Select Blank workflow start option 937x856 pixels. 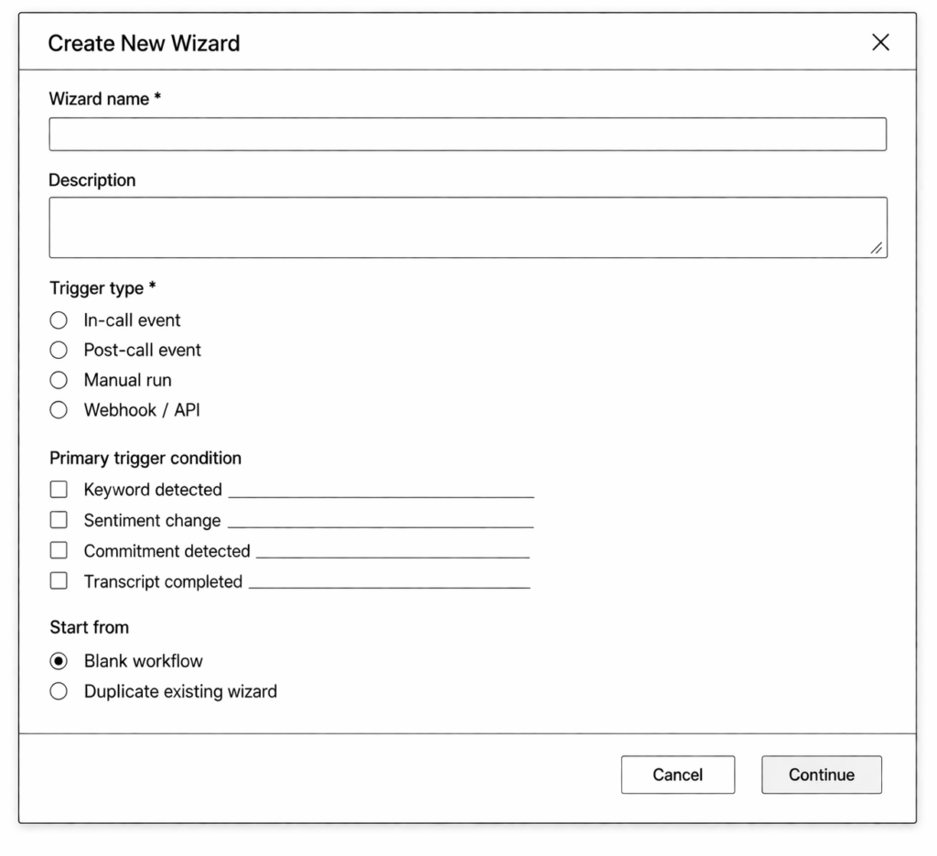tap(59, 661)
